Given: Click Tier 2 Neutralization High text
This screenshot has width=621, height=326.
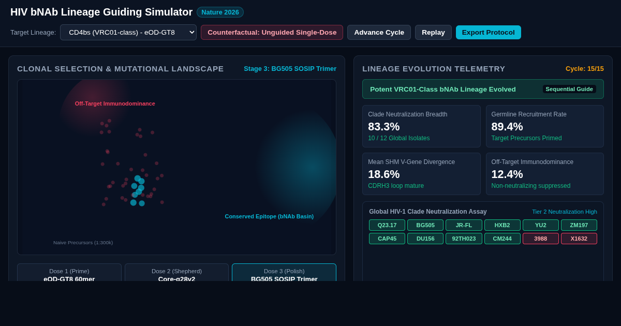Looking at the screenshot, I should pyautogui.click(x=565, y=212).
